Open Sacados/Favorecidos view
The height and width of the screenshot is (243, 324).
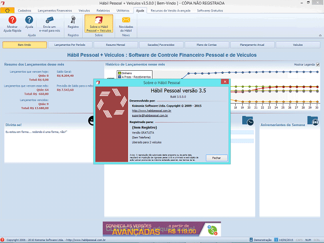click(161, 45)
